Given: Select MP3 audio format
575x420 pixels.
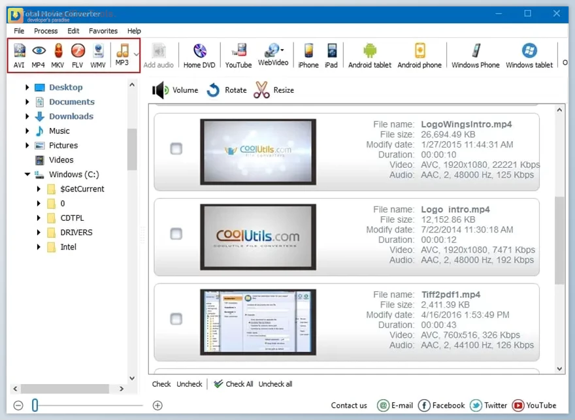Looking at the screenshot, I should coord(122,54).
